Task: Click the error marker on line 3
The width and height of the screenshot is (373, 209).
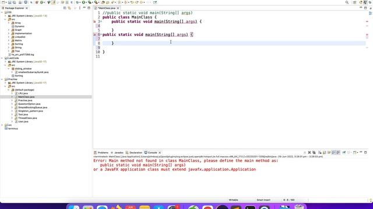Action: pyautogui.click(x=94, y=21)
